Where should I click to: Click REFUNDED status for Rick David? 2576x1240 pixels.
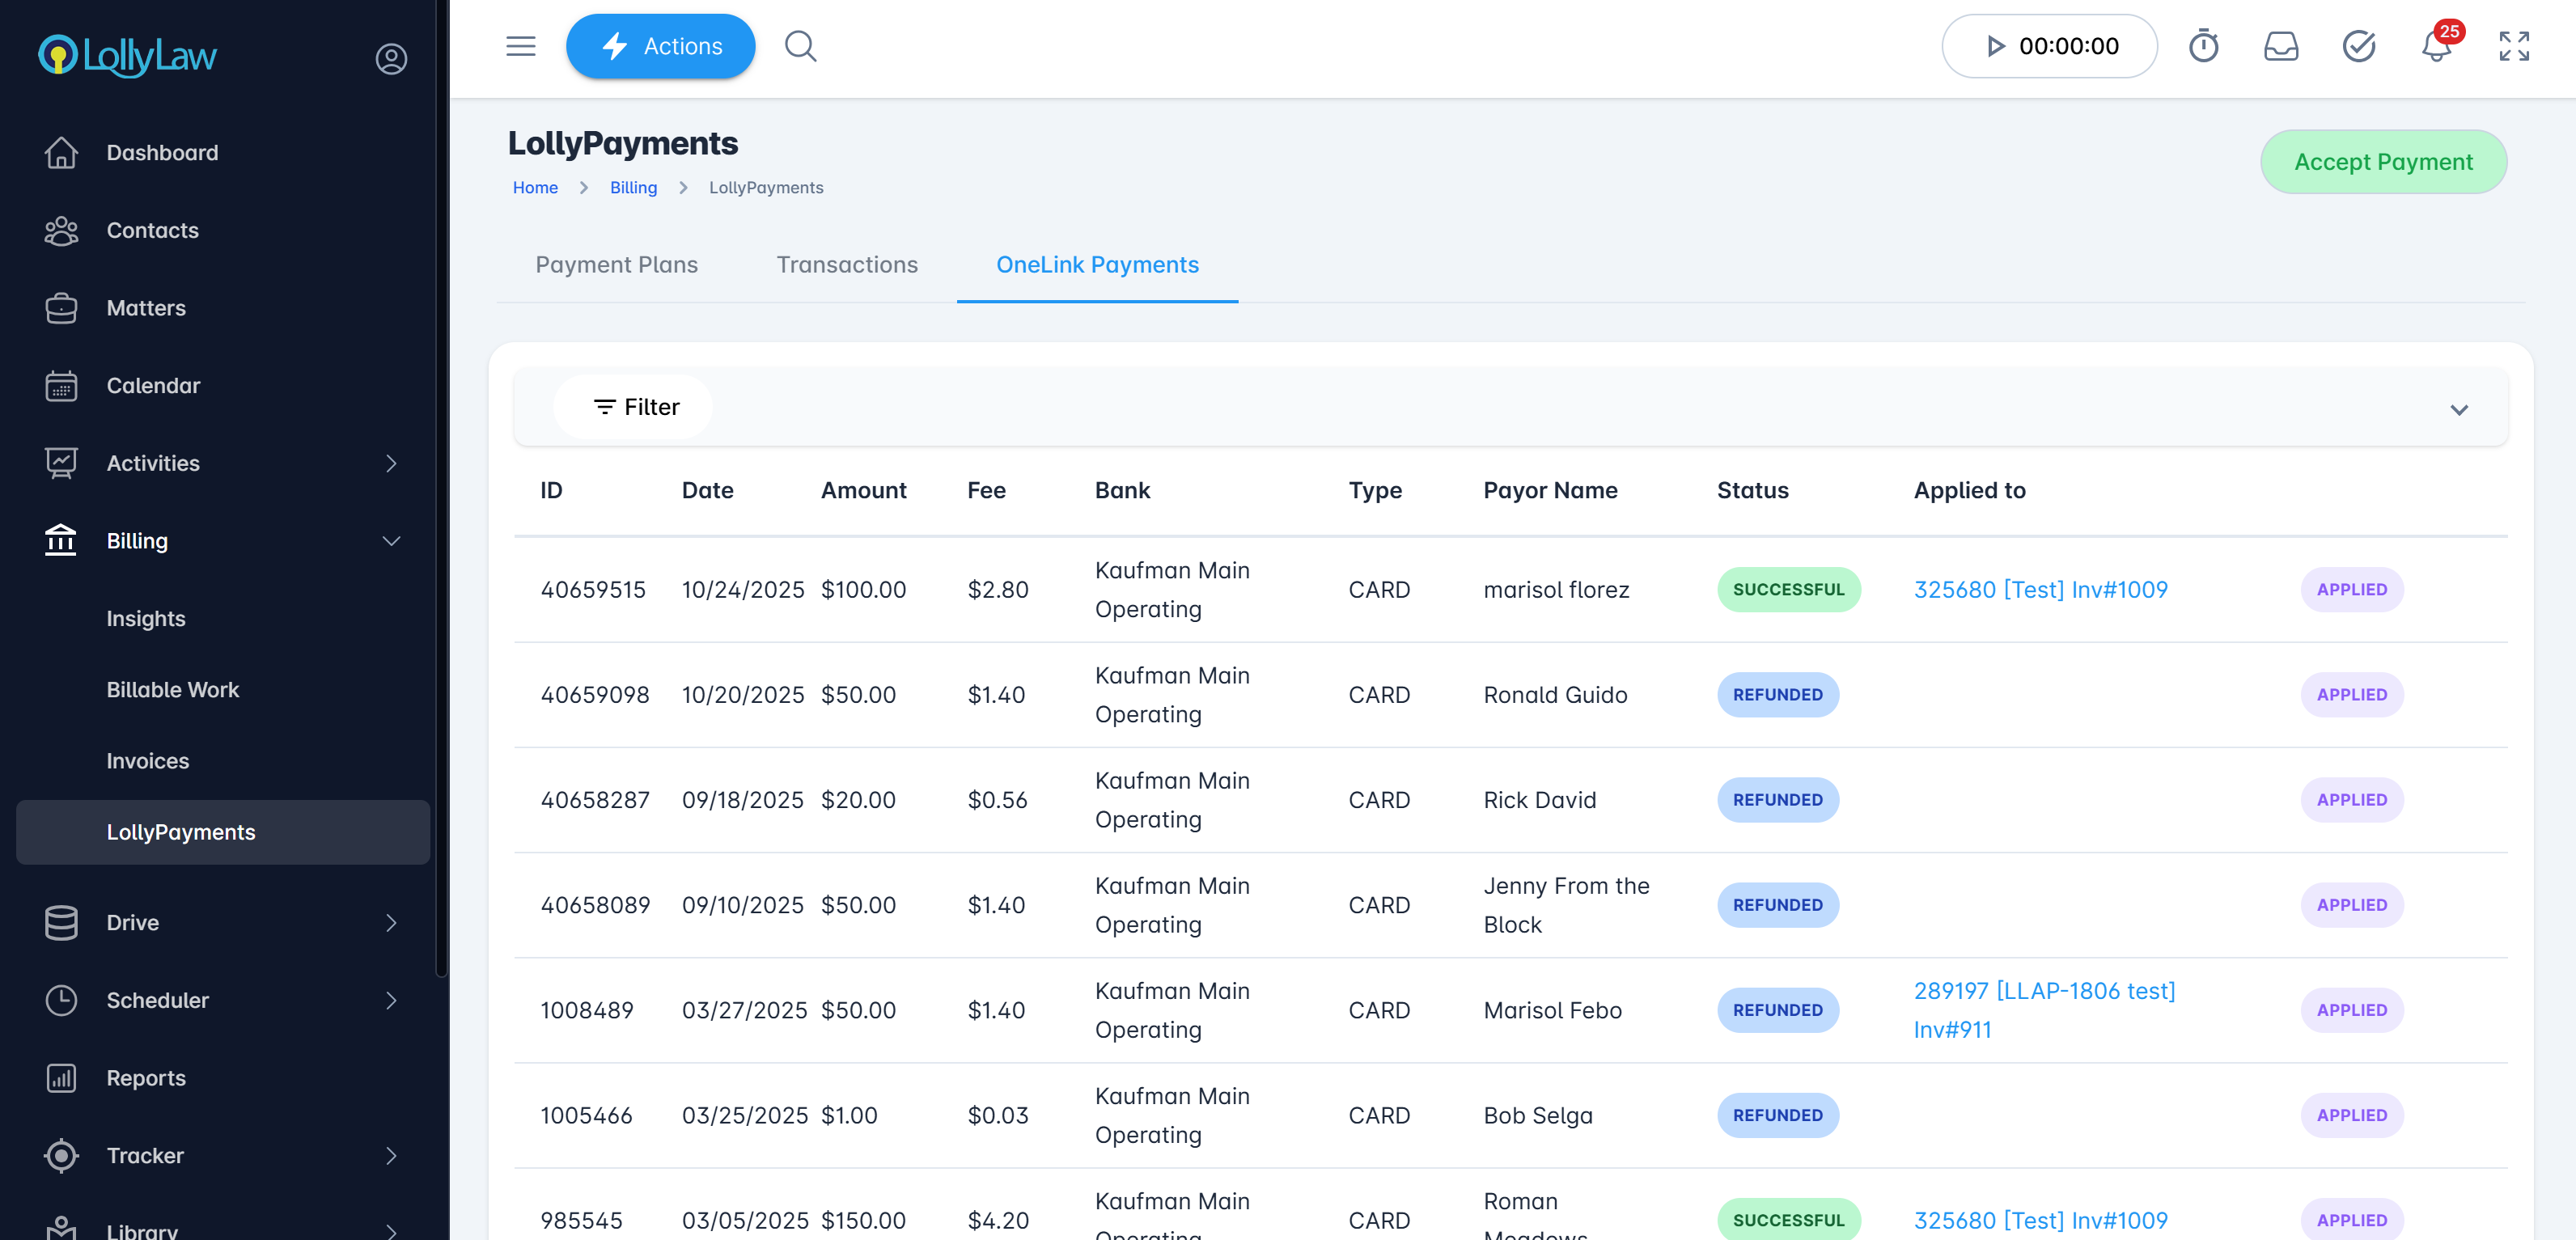(x=1777, y=799)
